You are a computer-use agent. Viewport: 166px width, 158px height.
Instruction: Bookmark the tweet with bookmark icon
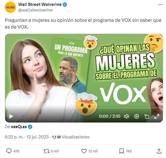click(121, 151)
